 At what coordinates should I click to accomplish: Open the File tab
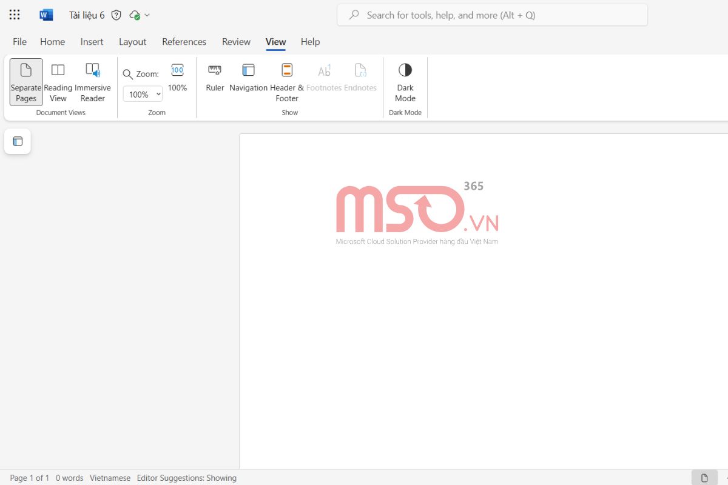click(19, 42)
